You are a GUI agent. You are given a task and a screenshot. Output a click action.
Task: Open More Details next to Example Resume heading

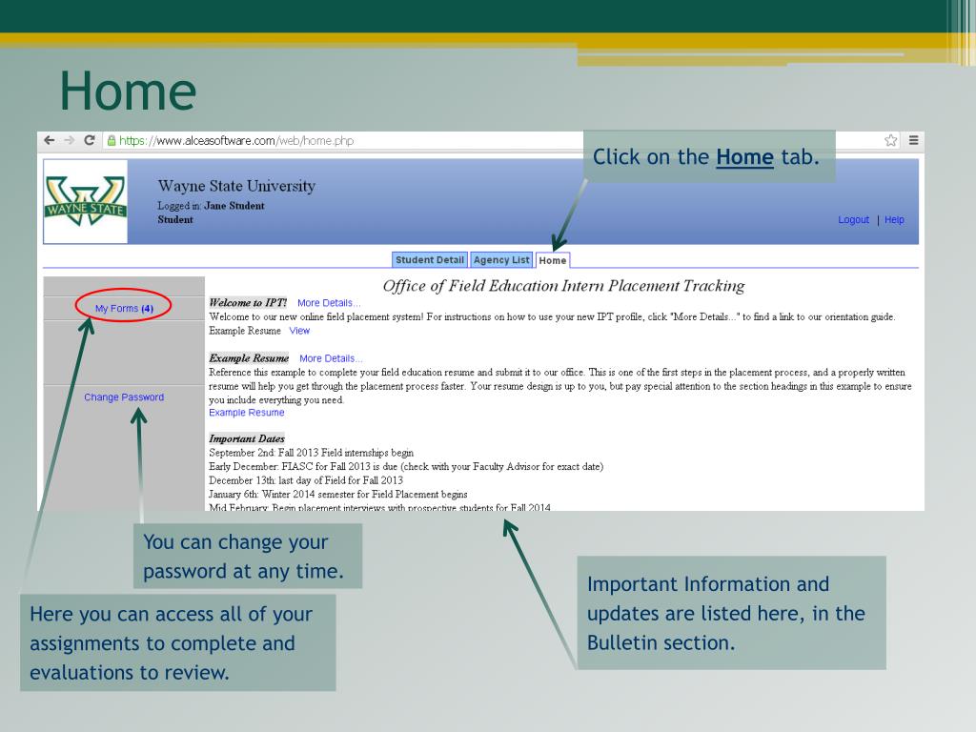pos(331,358)
